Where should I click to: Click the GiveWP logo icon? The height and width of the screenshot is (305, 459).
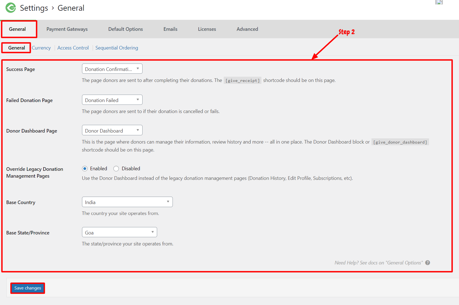[11, 8]
